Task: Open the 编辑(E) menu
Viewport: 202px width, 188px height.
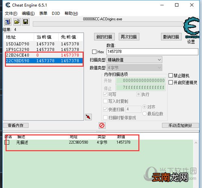Action: pos(28,13)
